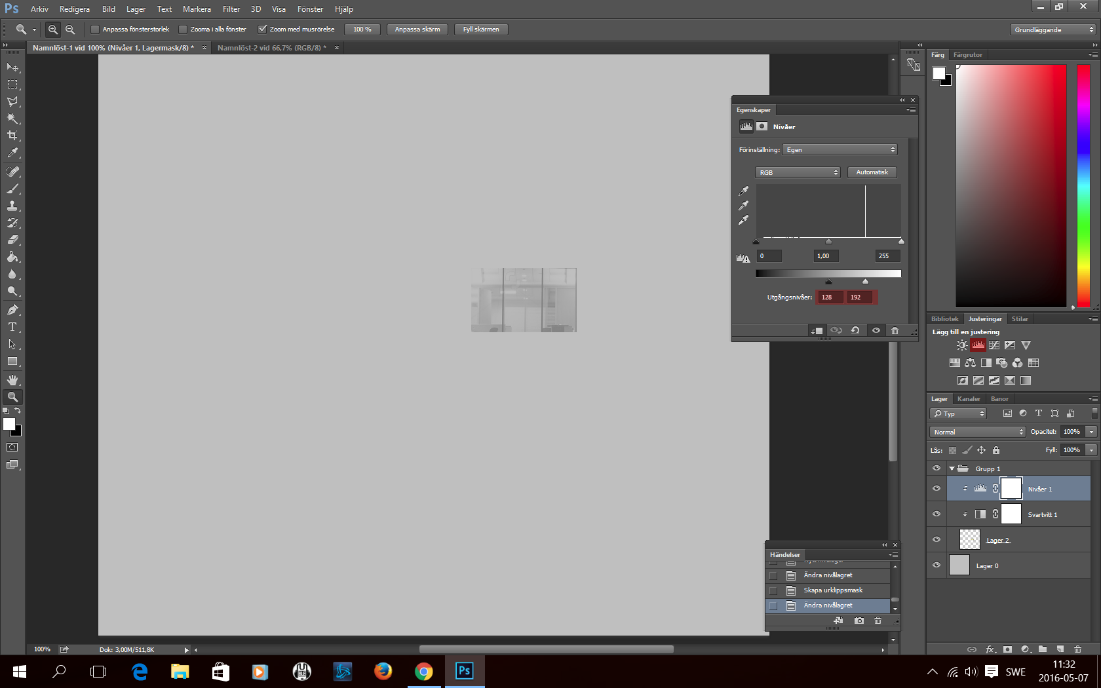The image size is (1101, 688).
Task: Hide the Lager 0 layer
Action: (936, 565)
